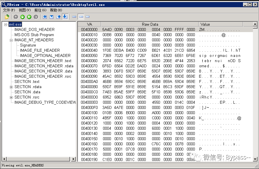Select MS-DOS Stub Program tree item
Image resolution: width=259 pixels, height=169 pixels.
(34, 35)
